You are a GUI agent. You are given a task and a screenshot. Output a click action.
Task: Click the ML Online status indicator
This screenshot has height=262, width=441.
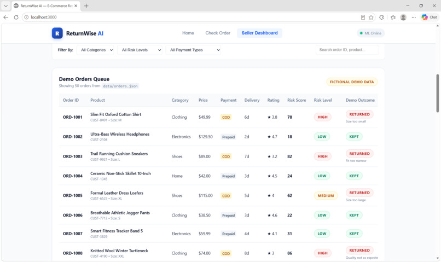click(x=370, y=33)
